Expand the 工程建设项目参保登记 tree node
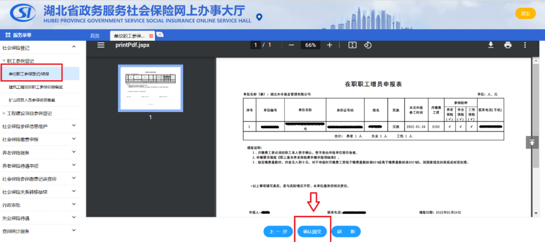The width and height of the screenshot is (545, 242). [x=4, y=113]
